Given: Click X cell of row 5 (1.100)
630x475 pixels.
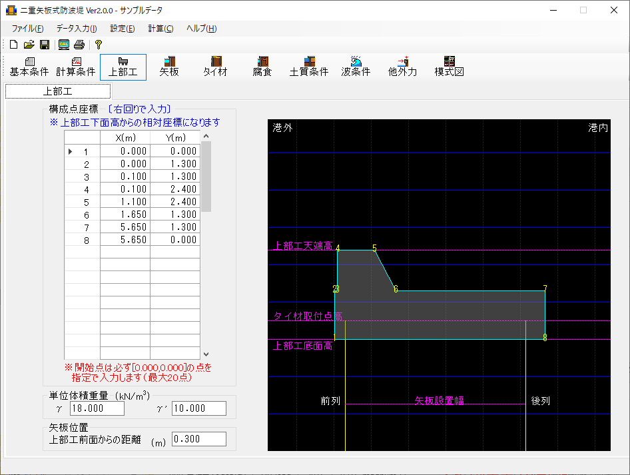Looking at the screenshot, I should pyautogui.click(x=125, y=202).
